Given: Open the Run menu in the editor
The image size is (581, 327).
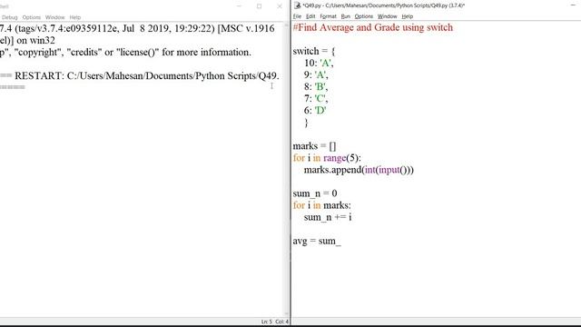Looking at the screenshot, I should tap(345, 16).
